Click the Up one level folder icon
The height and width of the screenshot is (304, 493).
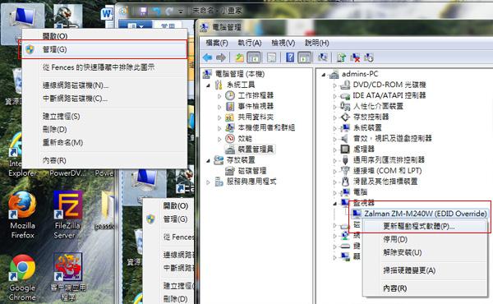tap(240, 58)
